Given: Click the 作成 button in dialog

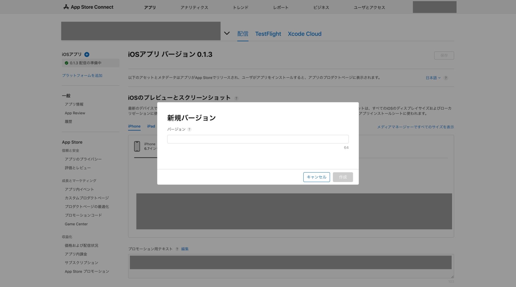Looking at the screenshot, I should [343, 177].
